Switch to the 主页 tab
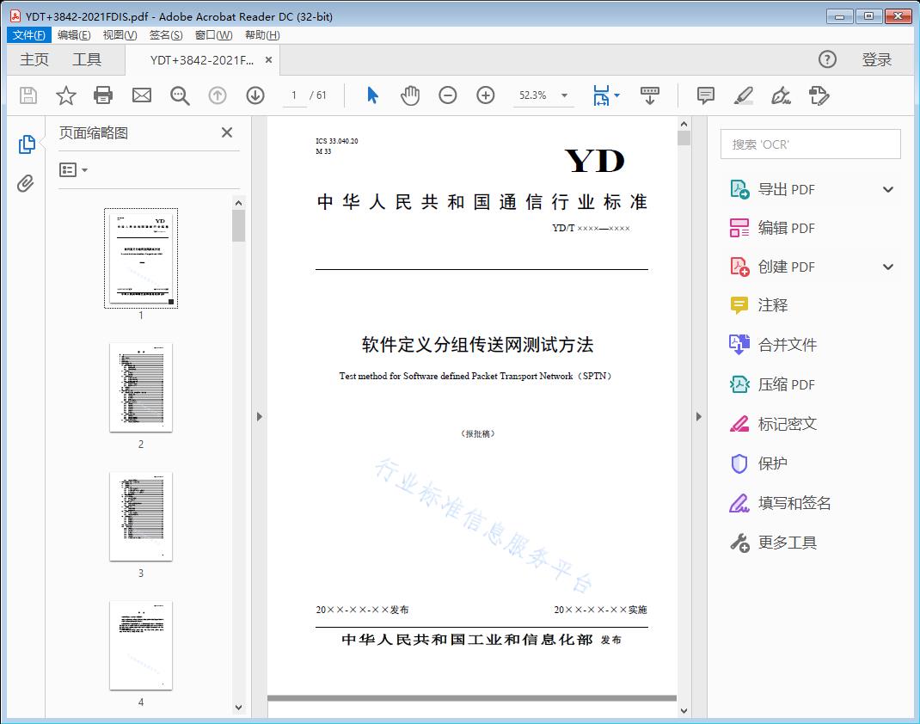Image resolution: width=920 pixels, height=724 pixels. [34, 59]
